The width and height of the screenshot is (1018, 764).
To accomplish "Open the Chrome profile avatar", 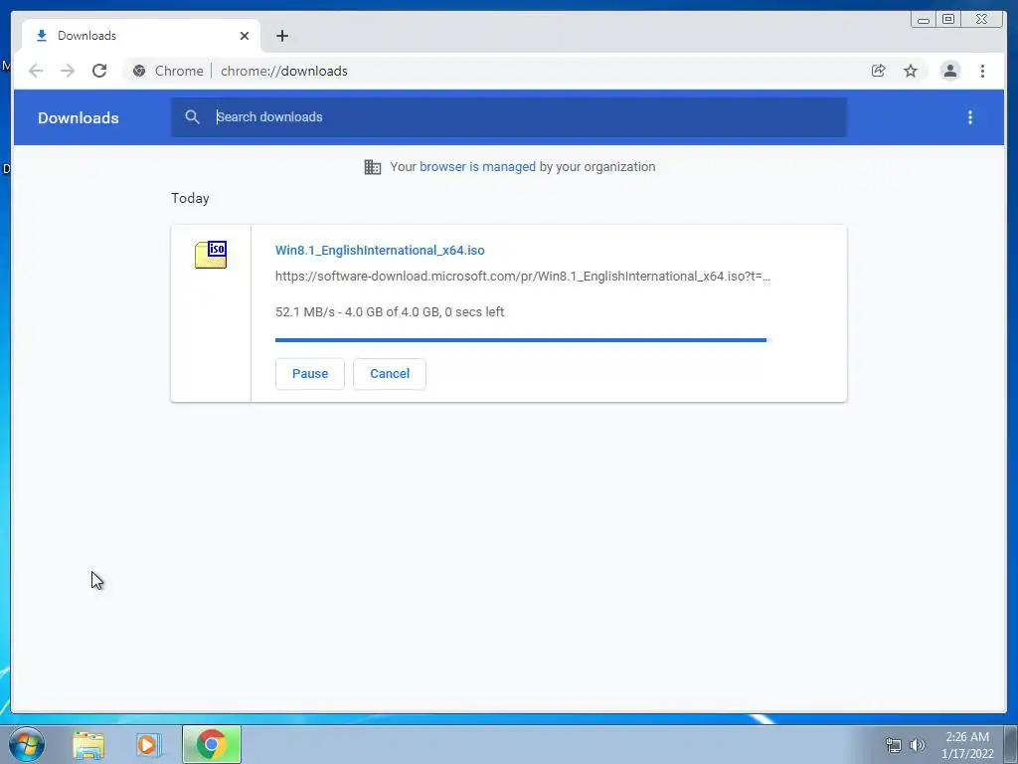I will (949, 71).
